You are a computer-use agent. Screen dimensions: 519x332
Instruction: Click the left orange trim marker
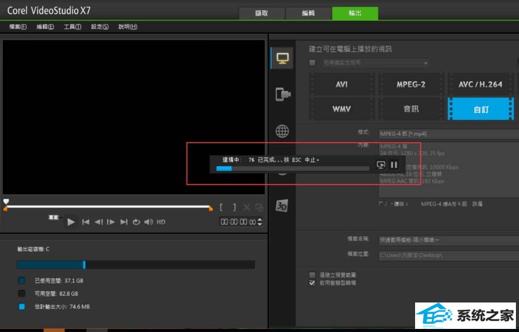coord(6,209)
